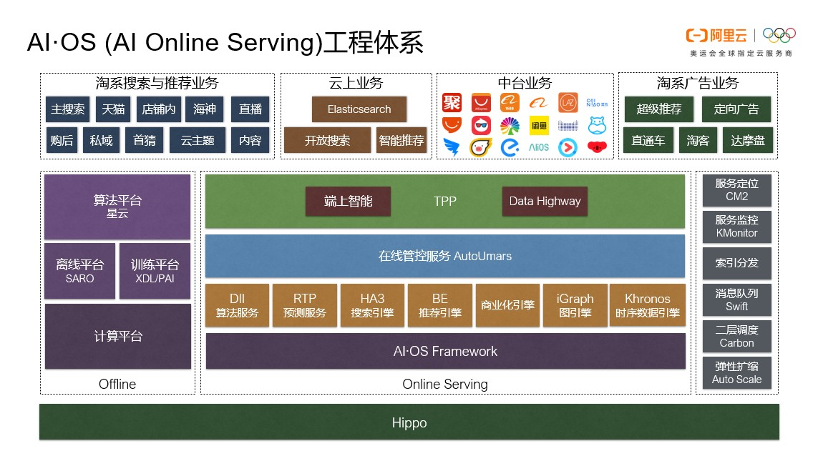The width and height of the screenshot is (818, 456).
Task: Select the 云主题 box
Action: tap(198, 140)
